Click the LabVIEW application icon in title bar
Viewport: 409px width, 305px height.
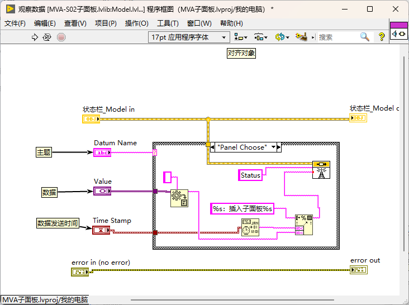click(10, 9)
